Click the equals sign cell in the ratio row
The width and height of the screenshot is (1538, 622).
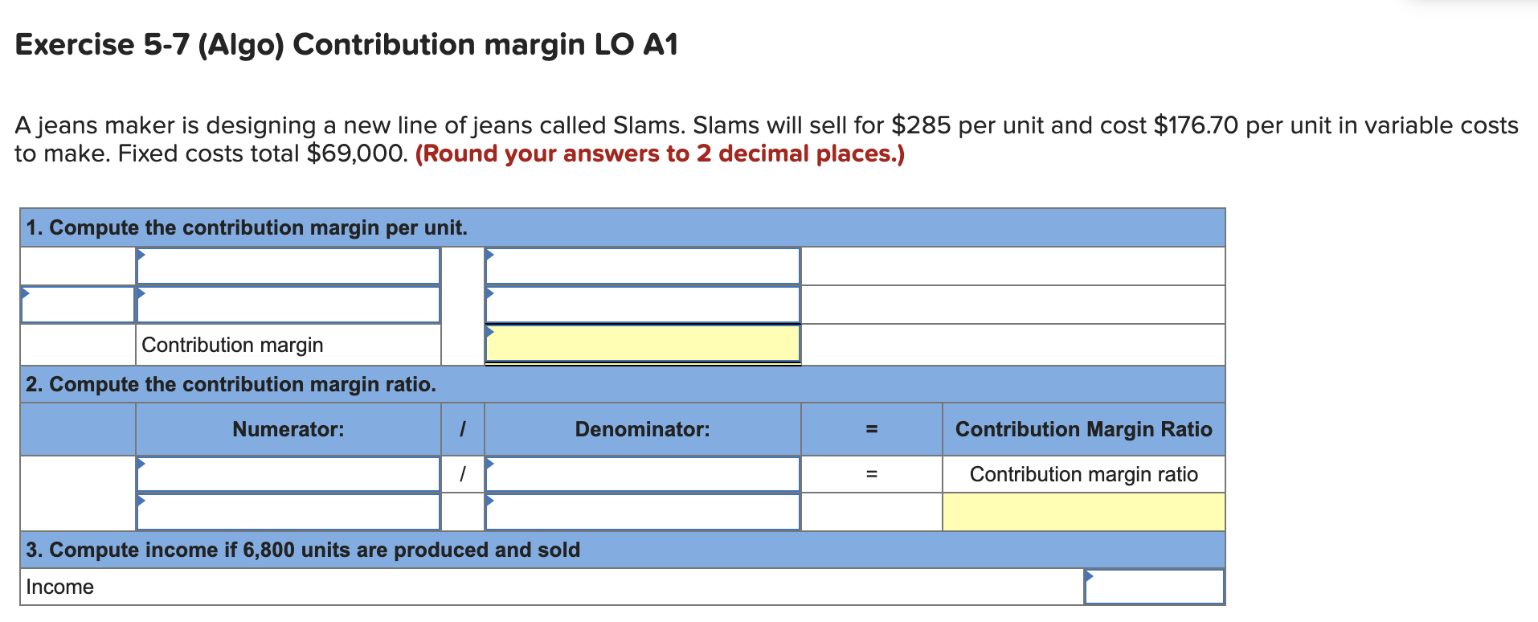[x=871, y=474]
